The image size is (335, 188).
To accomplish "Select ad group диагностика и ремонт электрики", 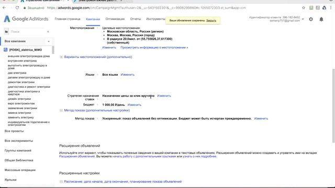I will point(29,87).
